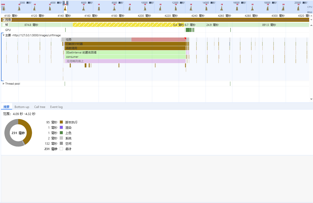Click the purple 渲染 legend swatch
This screenshot has width=313, height=203.
pos(61,127)
